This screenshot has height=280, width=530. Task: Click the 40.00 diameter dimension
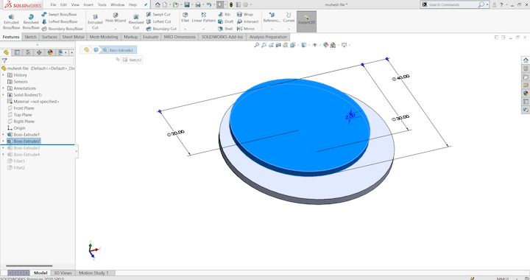tap(401, 77)
